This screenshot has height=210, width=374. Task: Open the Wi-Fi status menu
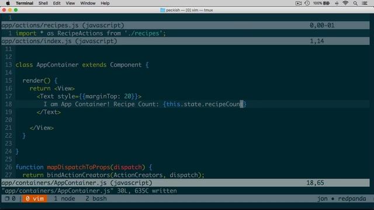pyautogui.click(x=345, y=3)
